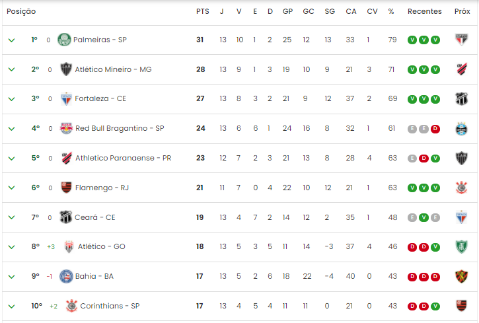
Task: Expand the Athletico Paranaense row details
Action: (12, 158)
